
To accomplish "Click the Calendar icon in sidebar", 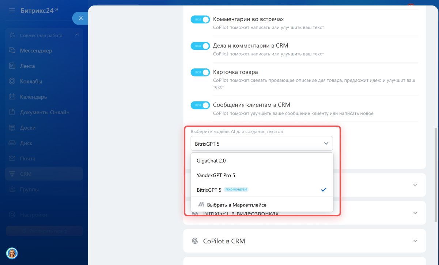I will [12, 97].
